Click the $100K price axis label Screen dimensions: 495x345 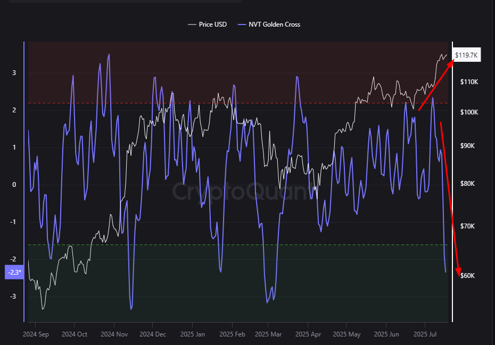click(469, 112)
